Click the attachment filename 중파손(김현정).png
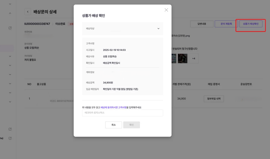The width and height of the screenshot is (270, 159). (180, 36)
